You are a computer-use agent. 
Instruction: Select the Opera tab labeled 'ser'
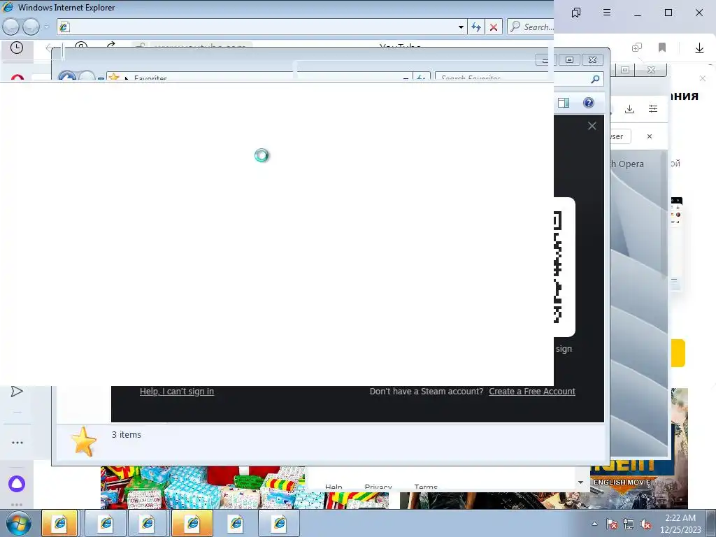(x=620, y=136)
